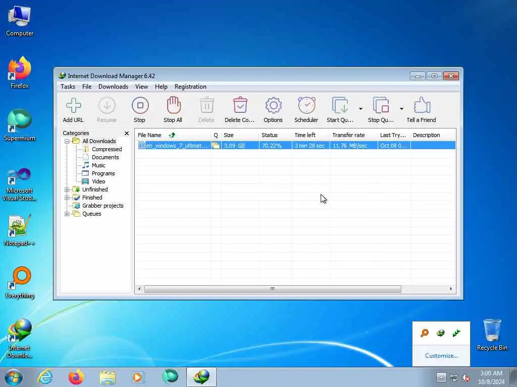Select the Compressed category
The width and height of the screenshot is (517, 387).
click(x=107, y=149)
